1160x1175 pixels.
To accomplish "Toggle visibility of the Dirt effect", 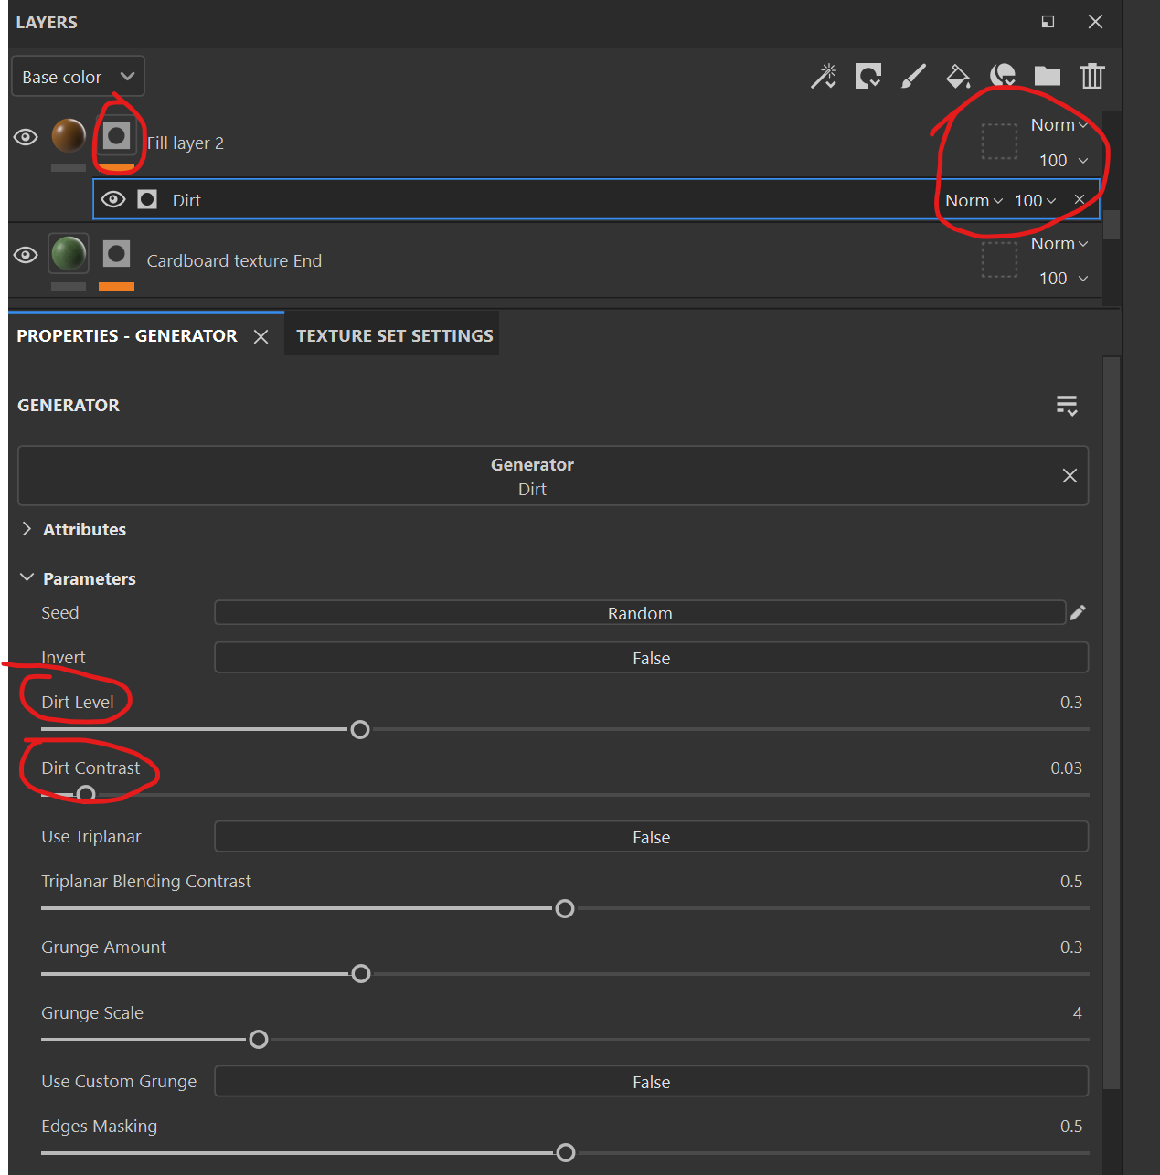I will pos(113,199).
